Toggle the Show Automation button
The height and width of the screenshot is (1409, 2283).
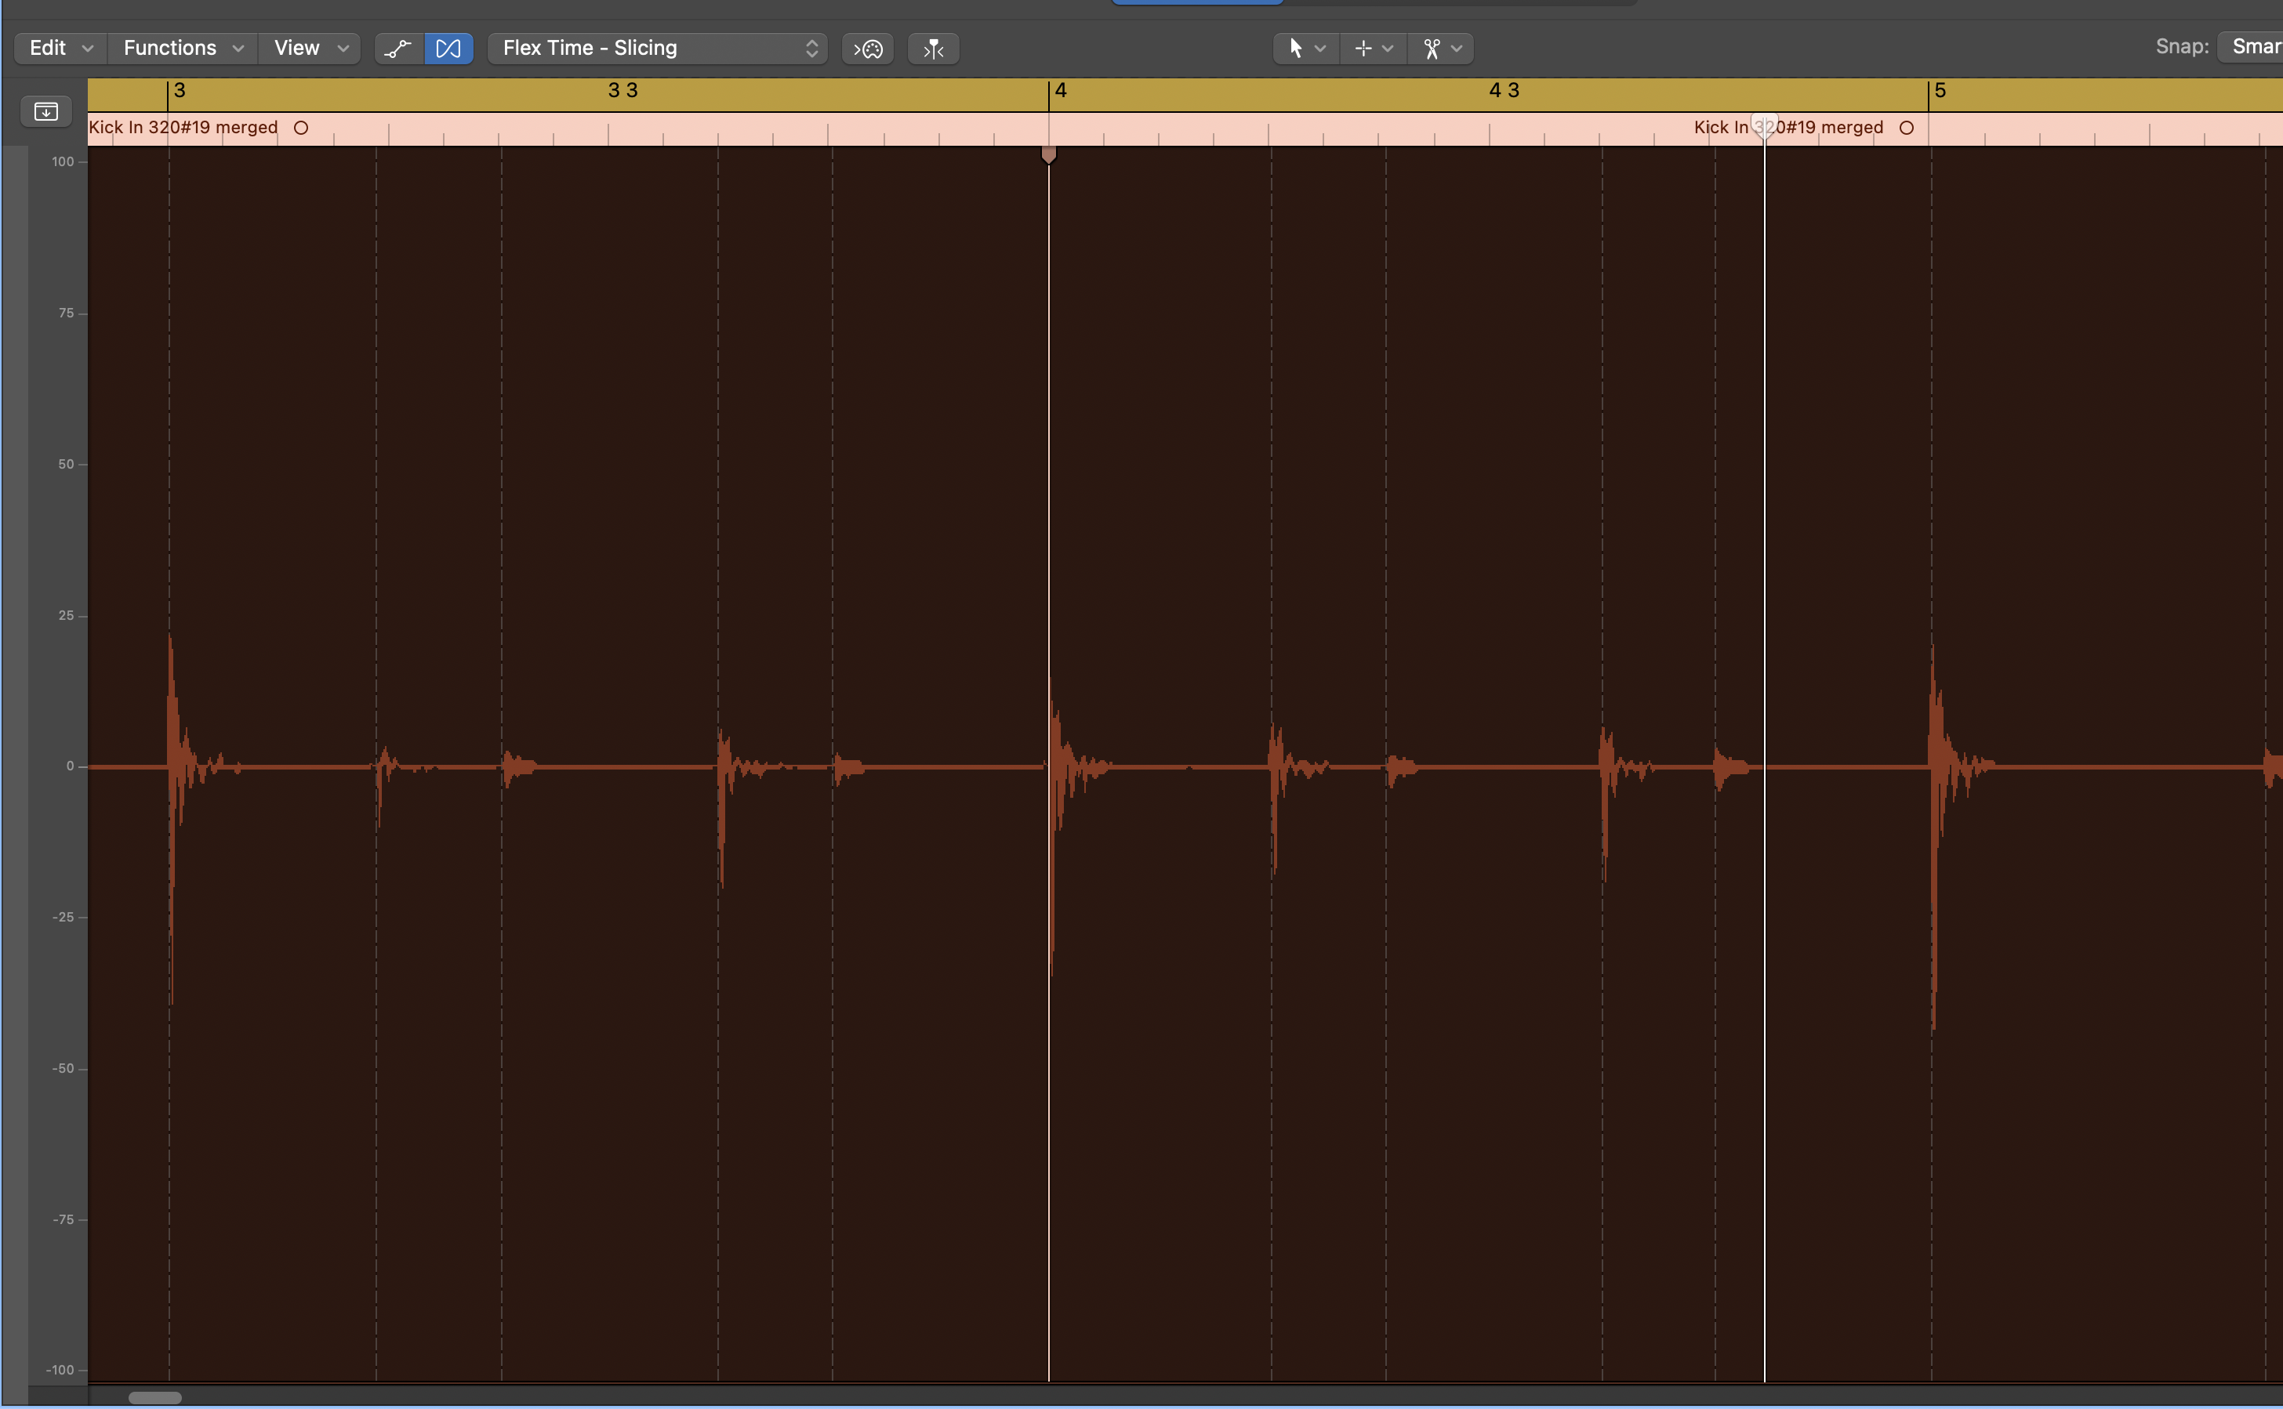[399, 49]
